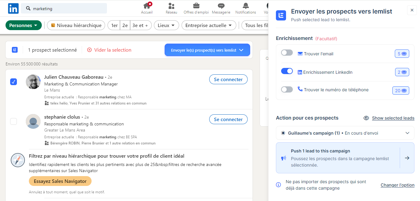Expand Envoyer le(s) prospect(s) vers lemlist

207,50
